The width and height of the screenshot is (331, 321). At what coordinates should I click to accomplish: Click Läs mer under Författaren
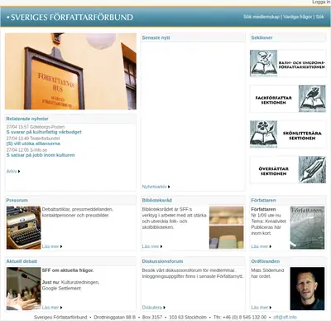260,246
